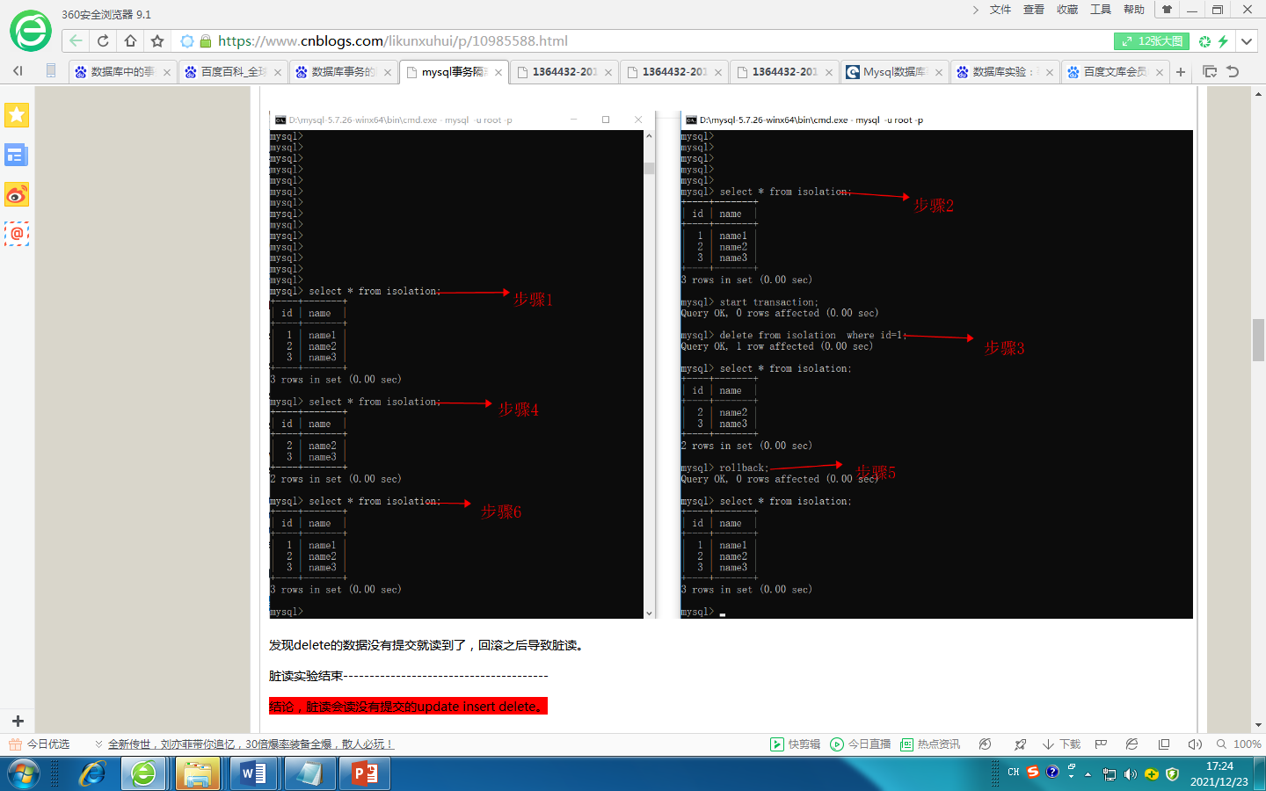Viewport: 1266px width, 791px height.
Task: Open a new tab with plus button
Action: pyautogui.click(x=1181, y=72)
